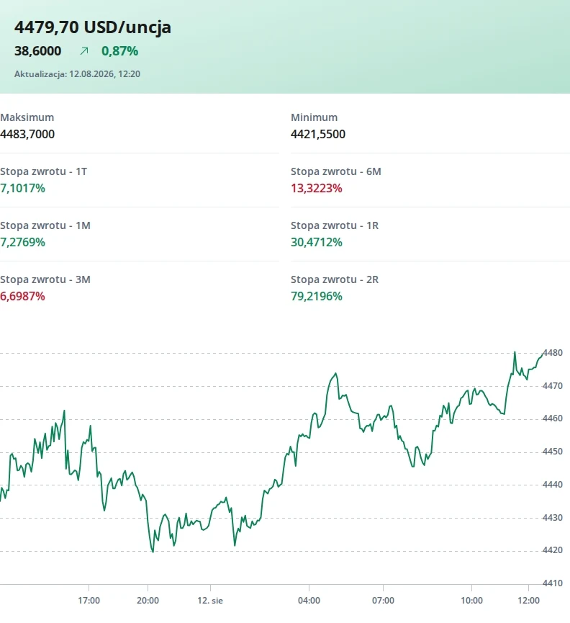Click the Stopa zwrotu - 1T return 7,1017%
Screen dimensions: 570x623
pos(22,188)
